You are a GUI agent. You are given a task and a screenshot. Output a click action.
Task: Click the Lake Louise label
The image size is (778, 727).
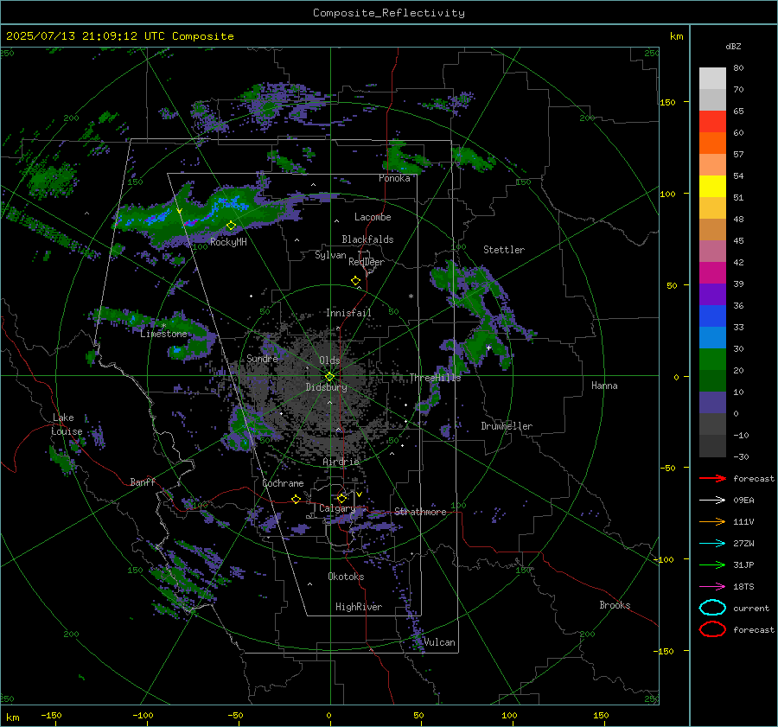pos(67,424)
